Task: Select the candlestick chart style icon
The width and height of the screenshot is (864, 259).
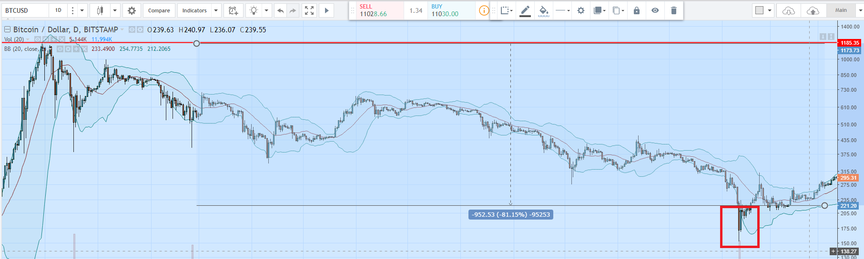Action: 100,10
